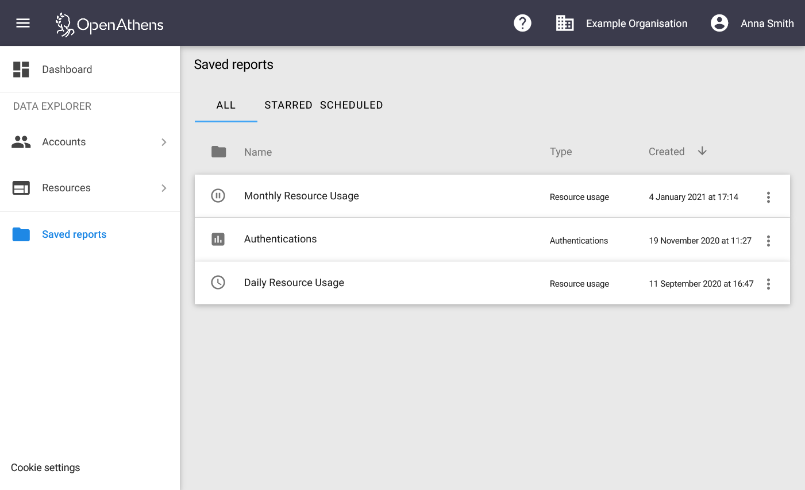Screen dimensions: 805x490
Task: Click the pause icon beside Monthly Resource Usage
Action: click(218, 195)
